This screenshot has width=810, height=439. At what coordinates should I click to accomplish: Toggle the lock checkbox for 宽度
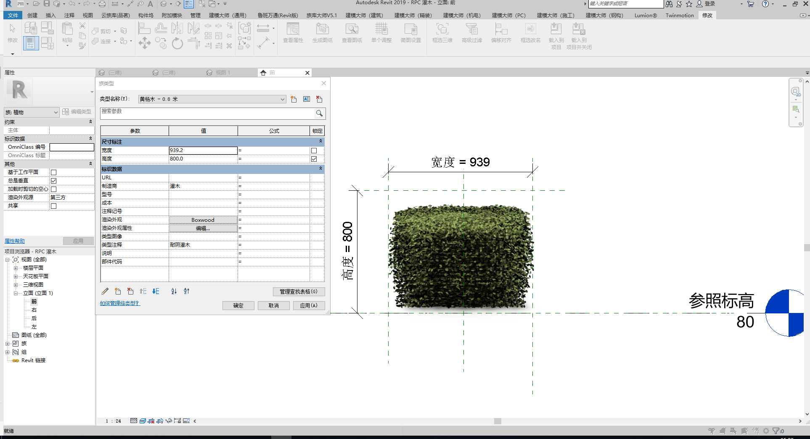314,150
